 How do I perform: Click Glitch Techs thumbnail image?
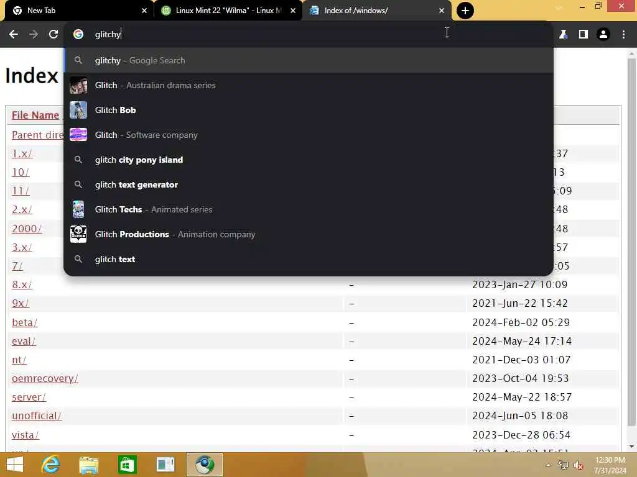[78, 209]
